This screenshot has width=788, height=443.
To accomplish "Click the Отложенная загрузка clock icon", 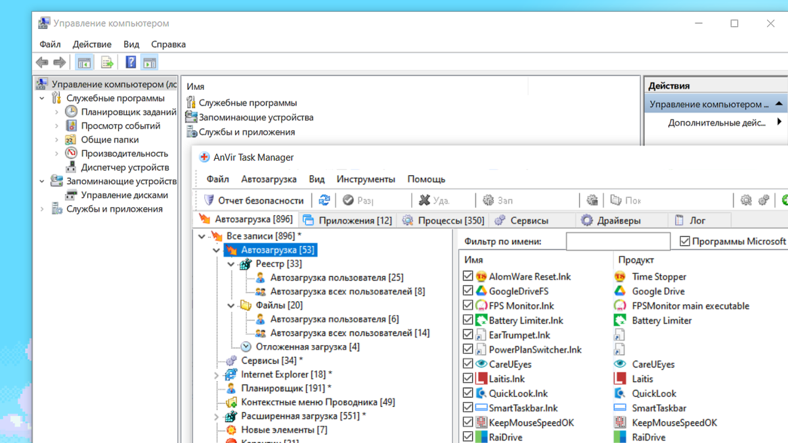I will [246, 347].
